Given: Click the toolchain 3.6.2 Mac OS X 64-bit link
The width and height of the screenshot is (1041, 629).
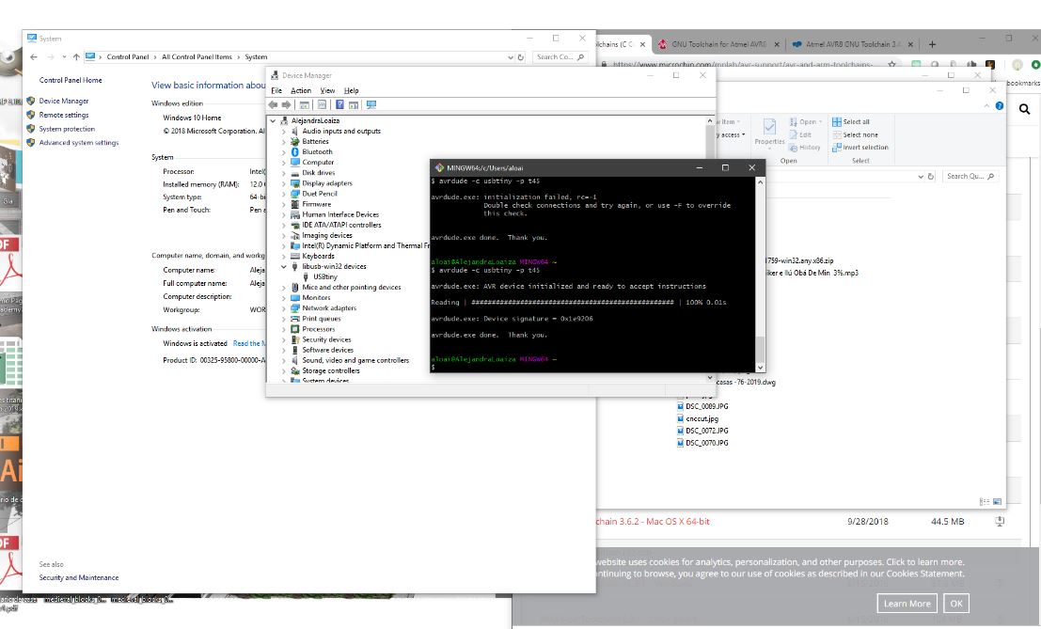Looking at the screenshot, I should [x=653, y=522].
